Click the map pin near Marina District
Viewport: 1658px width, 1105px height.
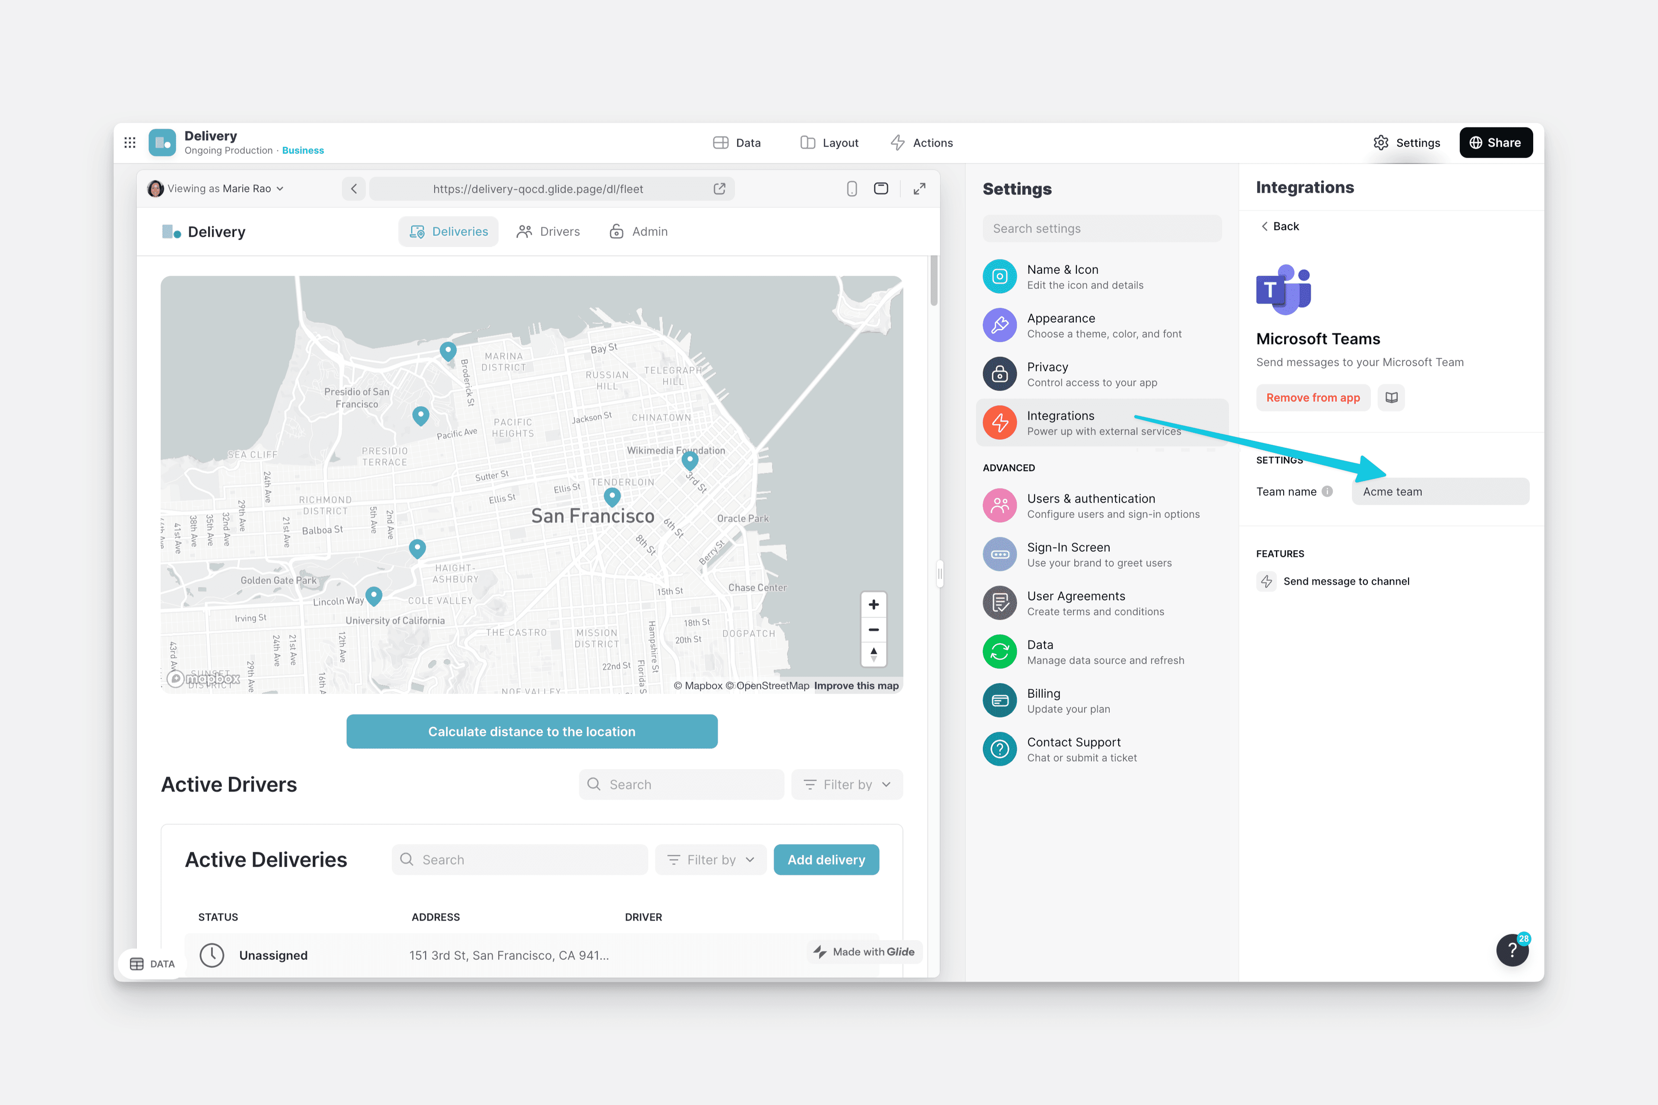(448, 351)
